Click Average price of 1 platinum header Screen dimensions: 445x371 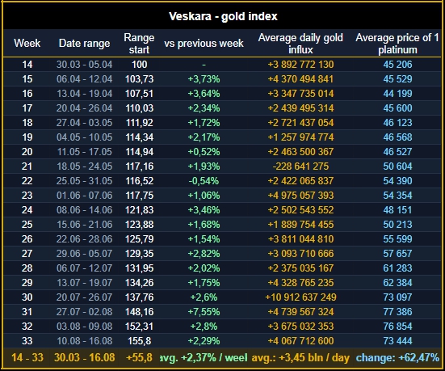point(397,44)
